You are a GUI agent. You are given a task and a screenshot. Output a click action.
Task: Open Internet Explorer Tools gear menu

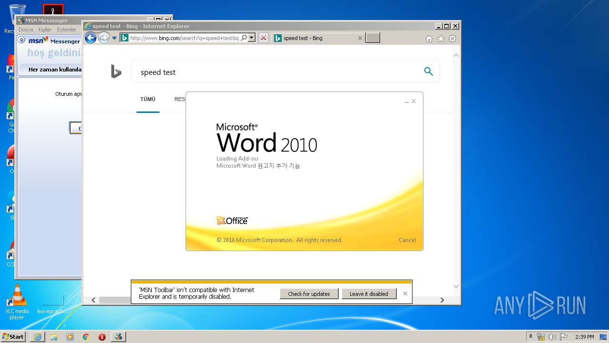(x=452, y=39)
